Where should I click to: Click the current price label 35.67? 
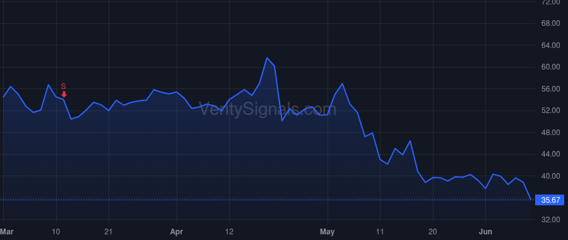click(550, 200)
